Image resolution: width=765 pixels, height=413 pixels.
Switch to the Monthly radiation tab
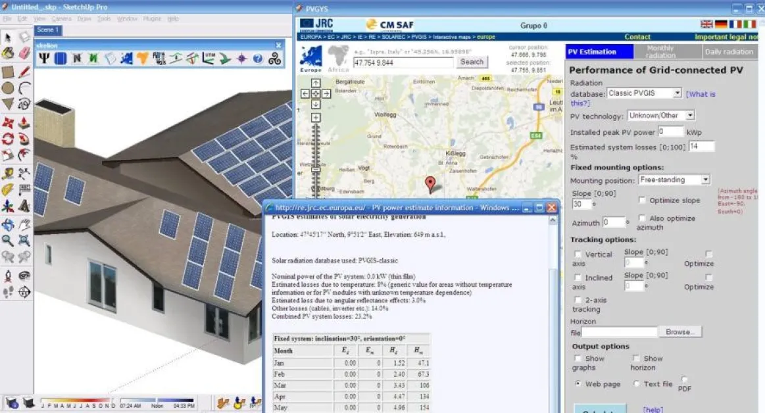click(x=660, y=52)
